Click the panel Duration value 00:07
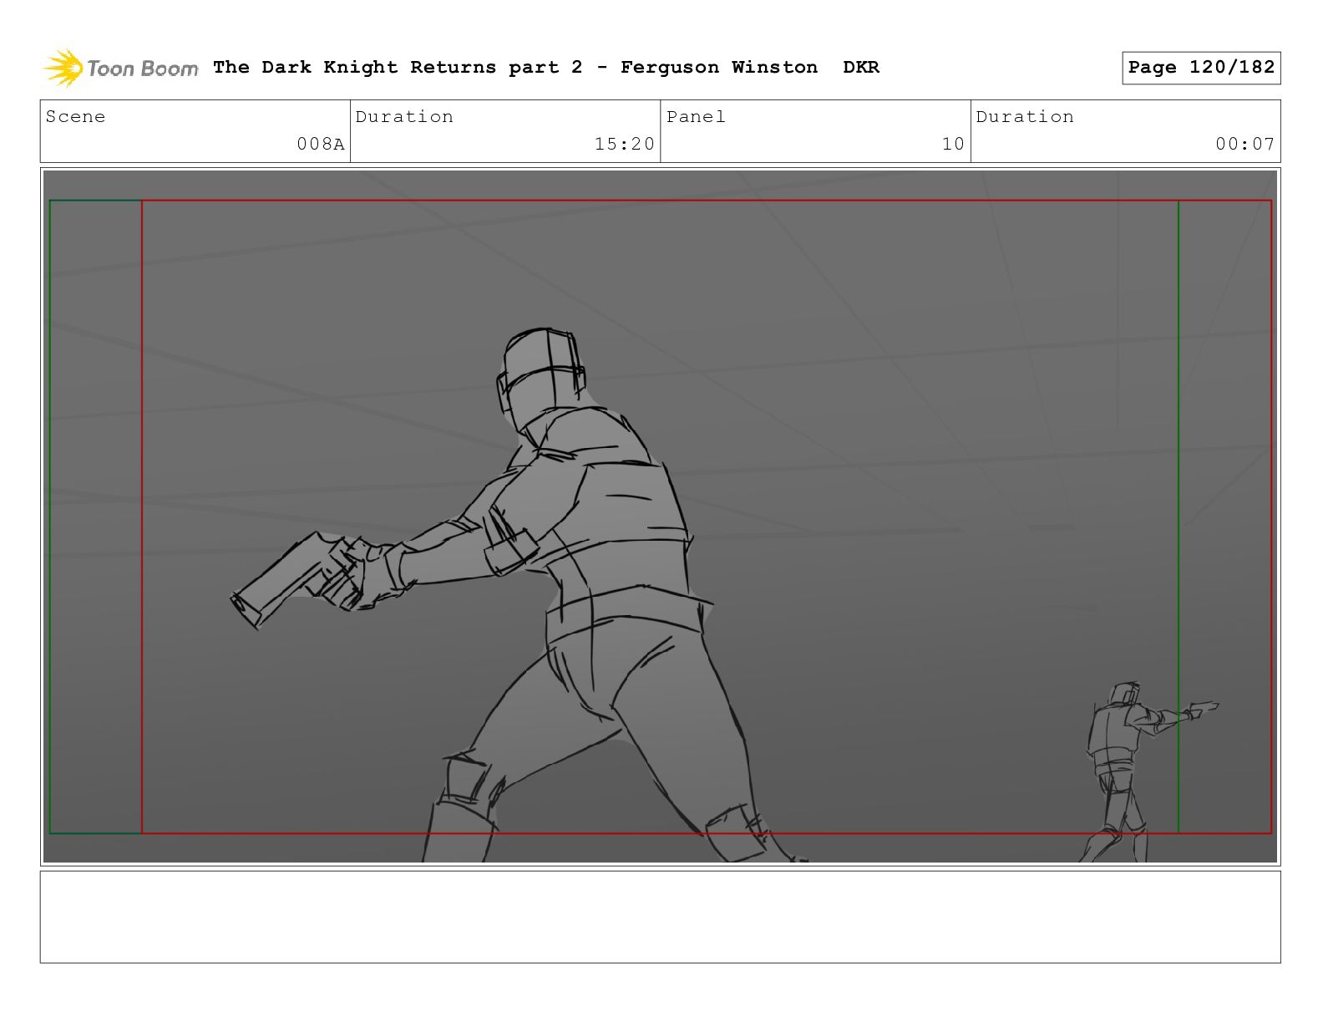Image resolution: width=1323 pixels, height=1023 pixels. (1245, 144)
